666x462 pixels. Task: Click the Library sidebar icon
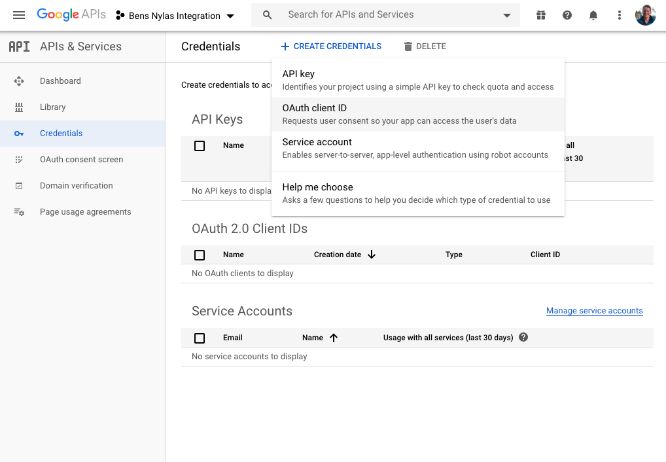pos(19,107)
